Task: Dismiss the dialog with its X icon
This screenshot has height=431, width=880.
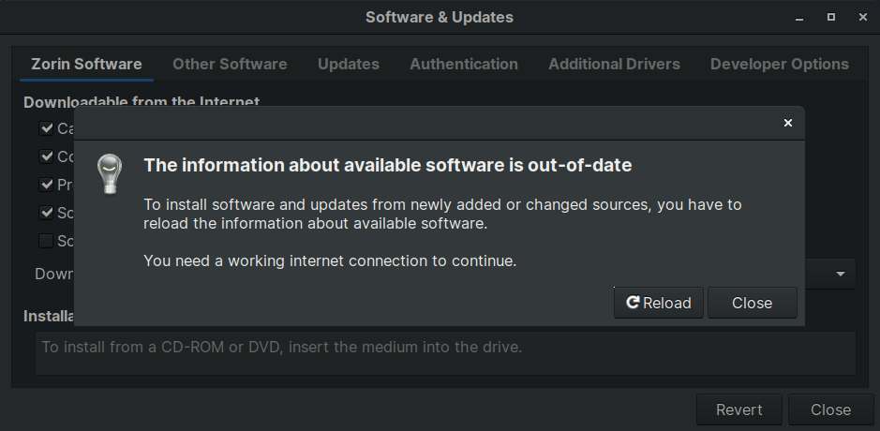Action: (788, 123)
